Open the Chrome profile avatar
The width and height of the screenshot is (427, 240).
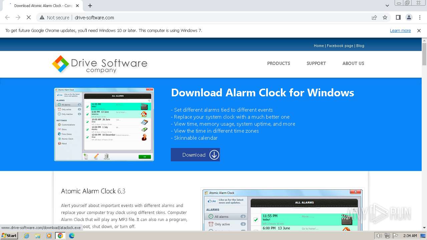(x=409, y=17)
